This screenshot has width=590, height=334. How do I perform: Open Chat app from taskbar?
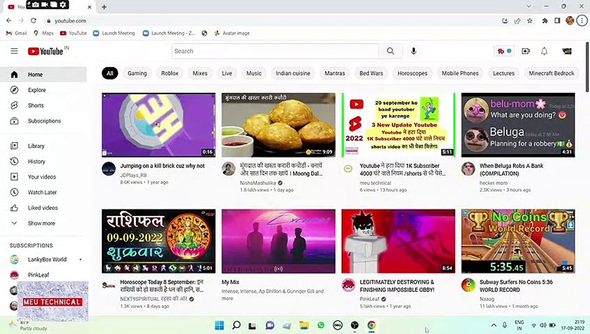[x=270, y=325]
